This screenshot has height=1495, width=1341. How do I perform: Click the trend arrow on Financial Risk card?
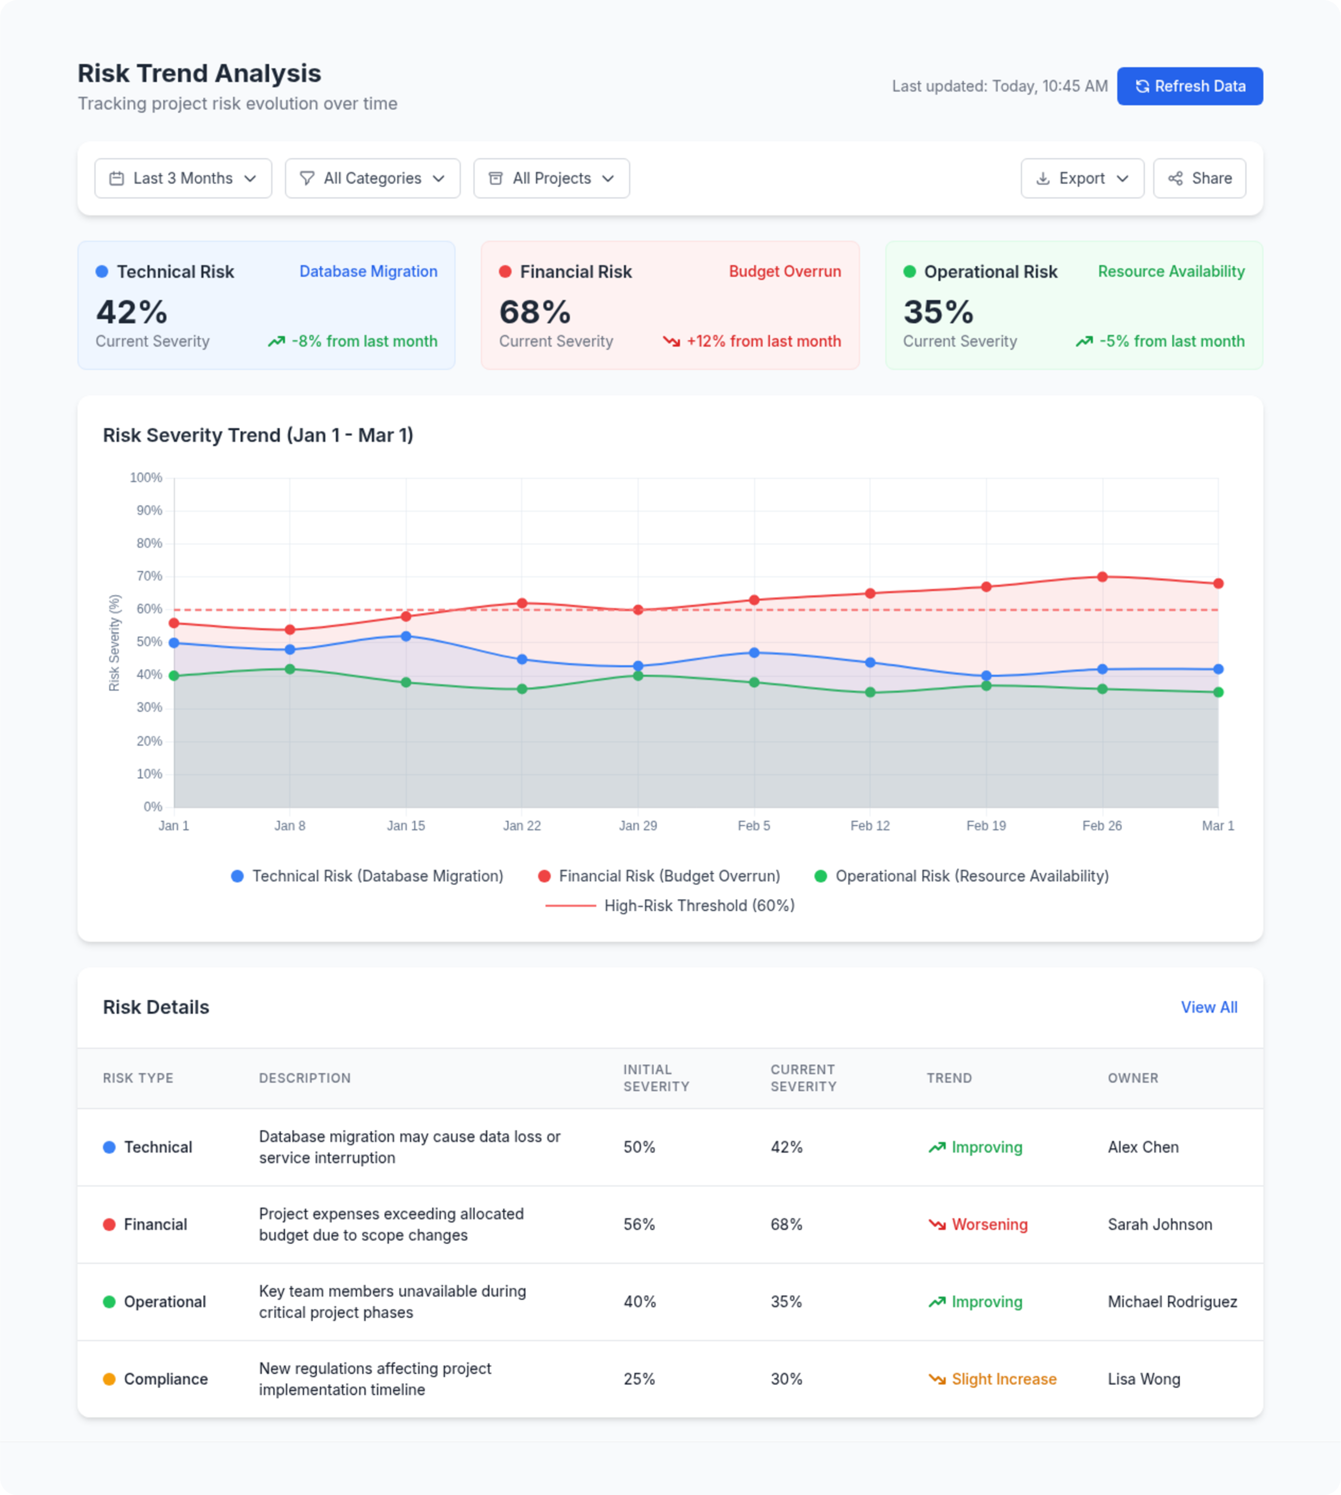pos(671,341)
